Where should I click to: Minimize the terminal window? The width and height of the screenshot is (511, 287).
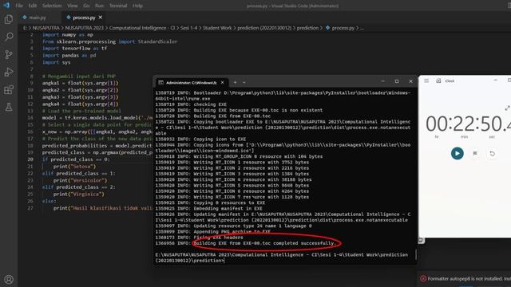point(382,81)
